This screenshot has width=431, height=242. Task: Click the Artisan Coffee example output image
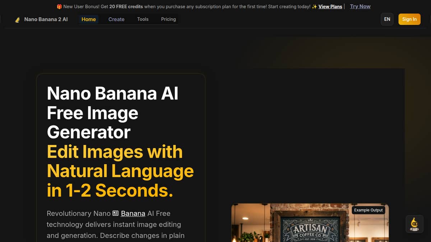[x=310, y=223]
